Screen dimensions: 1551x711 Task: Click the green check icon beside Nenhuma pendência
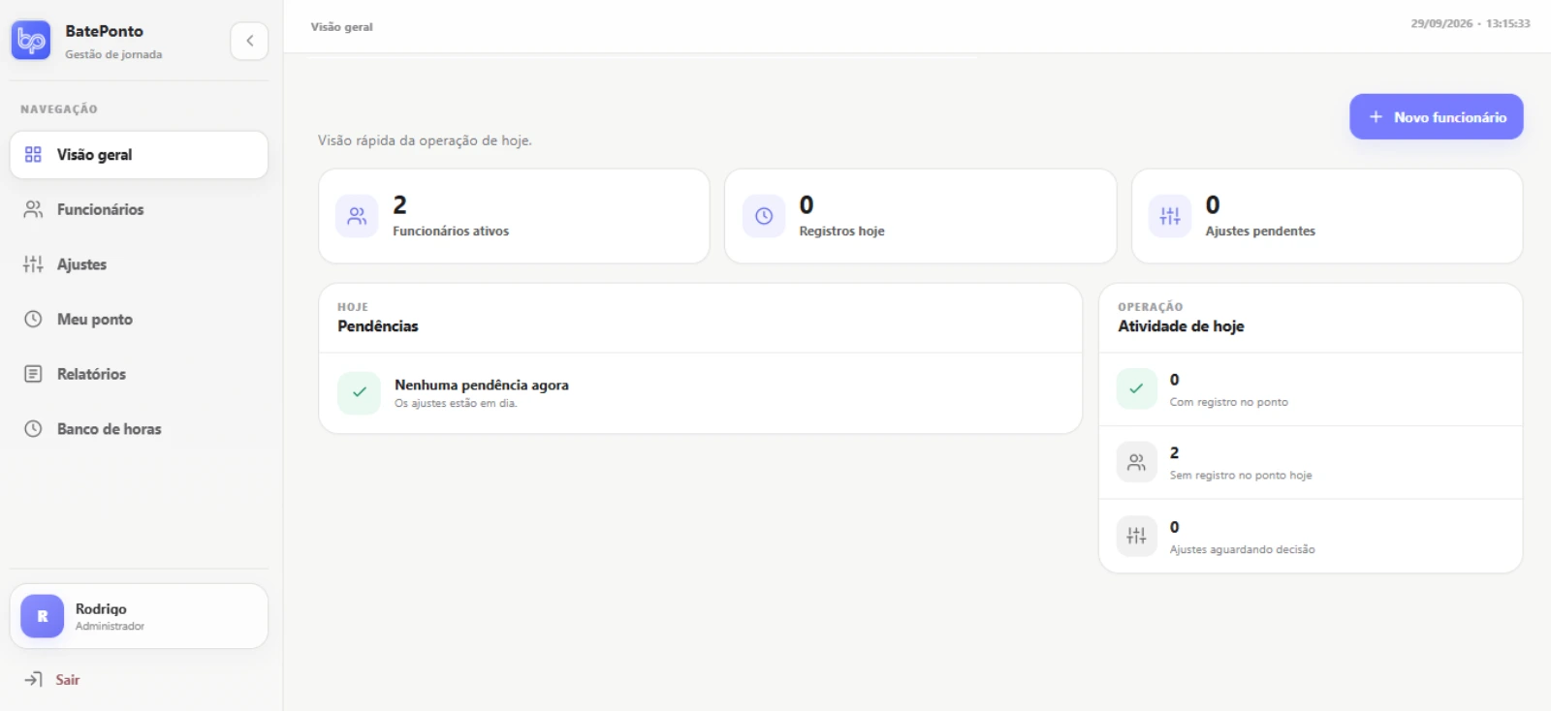(359, 392)
